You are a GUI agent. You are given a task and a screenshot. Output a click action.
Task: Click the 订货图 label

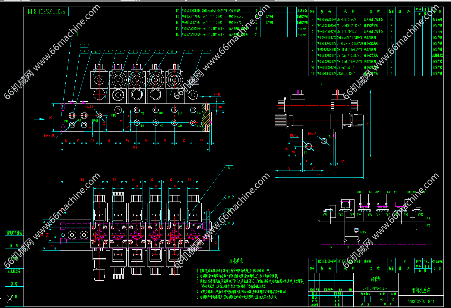376,279
